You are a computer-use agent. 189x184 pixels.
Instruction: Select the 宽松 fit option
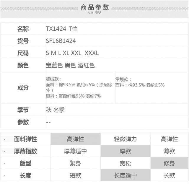(125, 163)
